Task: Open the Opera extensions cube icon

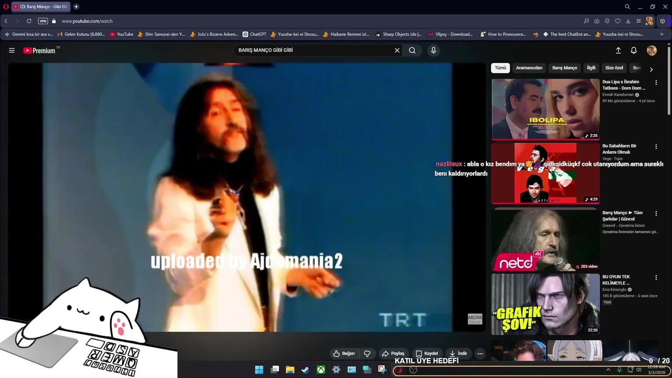Action: pyautogui.click(x=663, y=21)
